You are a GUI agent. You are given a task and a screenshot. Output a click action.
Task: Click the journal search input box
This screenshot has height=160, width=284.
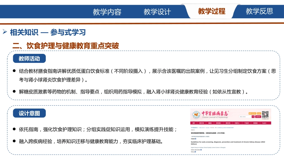245,117
